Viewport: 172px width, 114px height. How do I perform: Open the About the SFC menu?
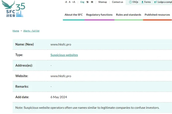point(74,15)
